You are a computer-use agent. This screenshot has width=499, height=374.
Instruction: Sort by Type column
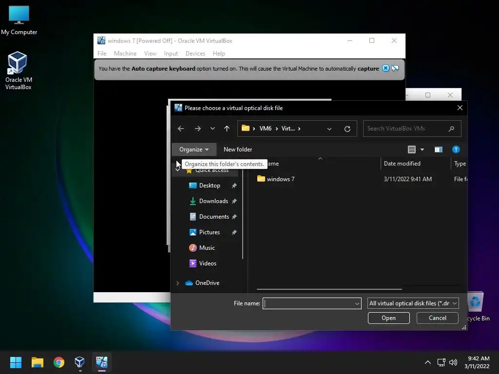[x=460, y=164]
